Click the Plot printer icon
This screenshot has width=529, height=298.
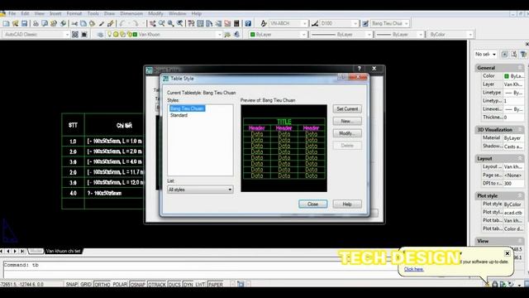point(36,23)
